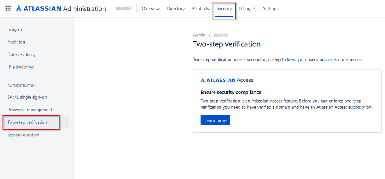This screenshot has width=385, height=179.
Task: Open SAML single sign-on page
Action: pos(27,97)
